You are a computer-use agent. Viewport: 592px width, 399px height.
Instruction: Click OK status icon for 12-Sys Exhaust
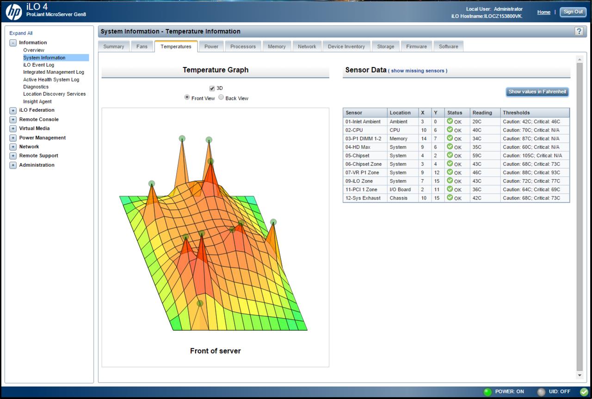coord(450,198)
